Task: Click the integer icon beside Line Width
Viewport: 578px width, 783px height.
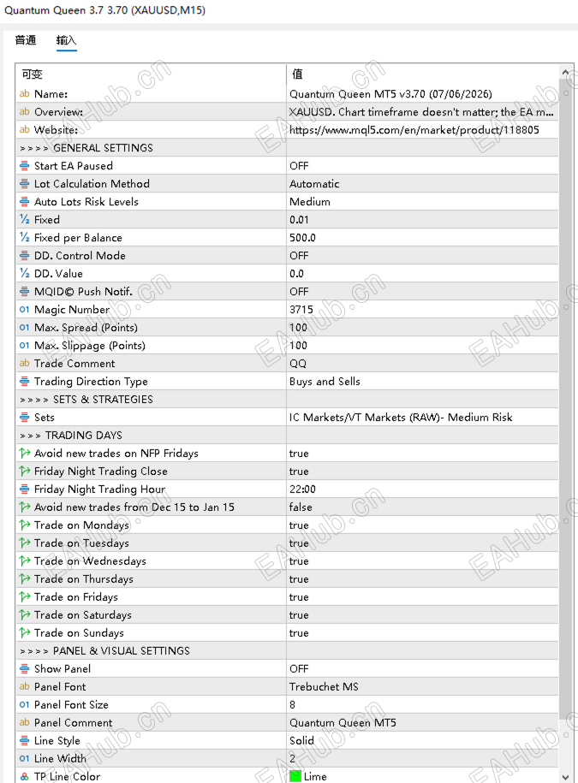Action: click(x=24, y=758)
